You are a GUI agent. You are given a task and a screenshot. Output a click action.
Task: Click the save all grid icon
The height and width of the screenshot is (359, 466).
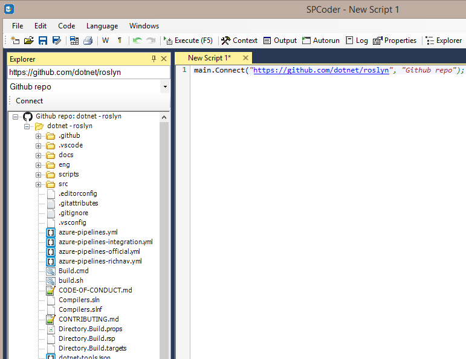click(x=74, y=40)
